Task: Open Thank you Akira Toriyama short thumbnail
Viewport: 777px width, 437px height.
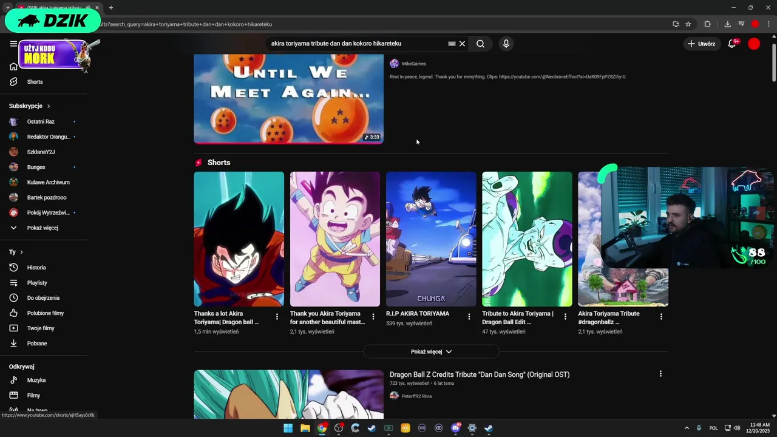Action: pos(334,239)
